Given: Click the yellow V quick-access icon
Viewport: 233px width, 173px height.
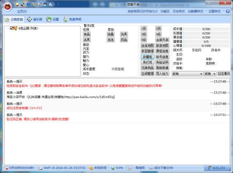Looking at the screenshot, I should point(34,5).
